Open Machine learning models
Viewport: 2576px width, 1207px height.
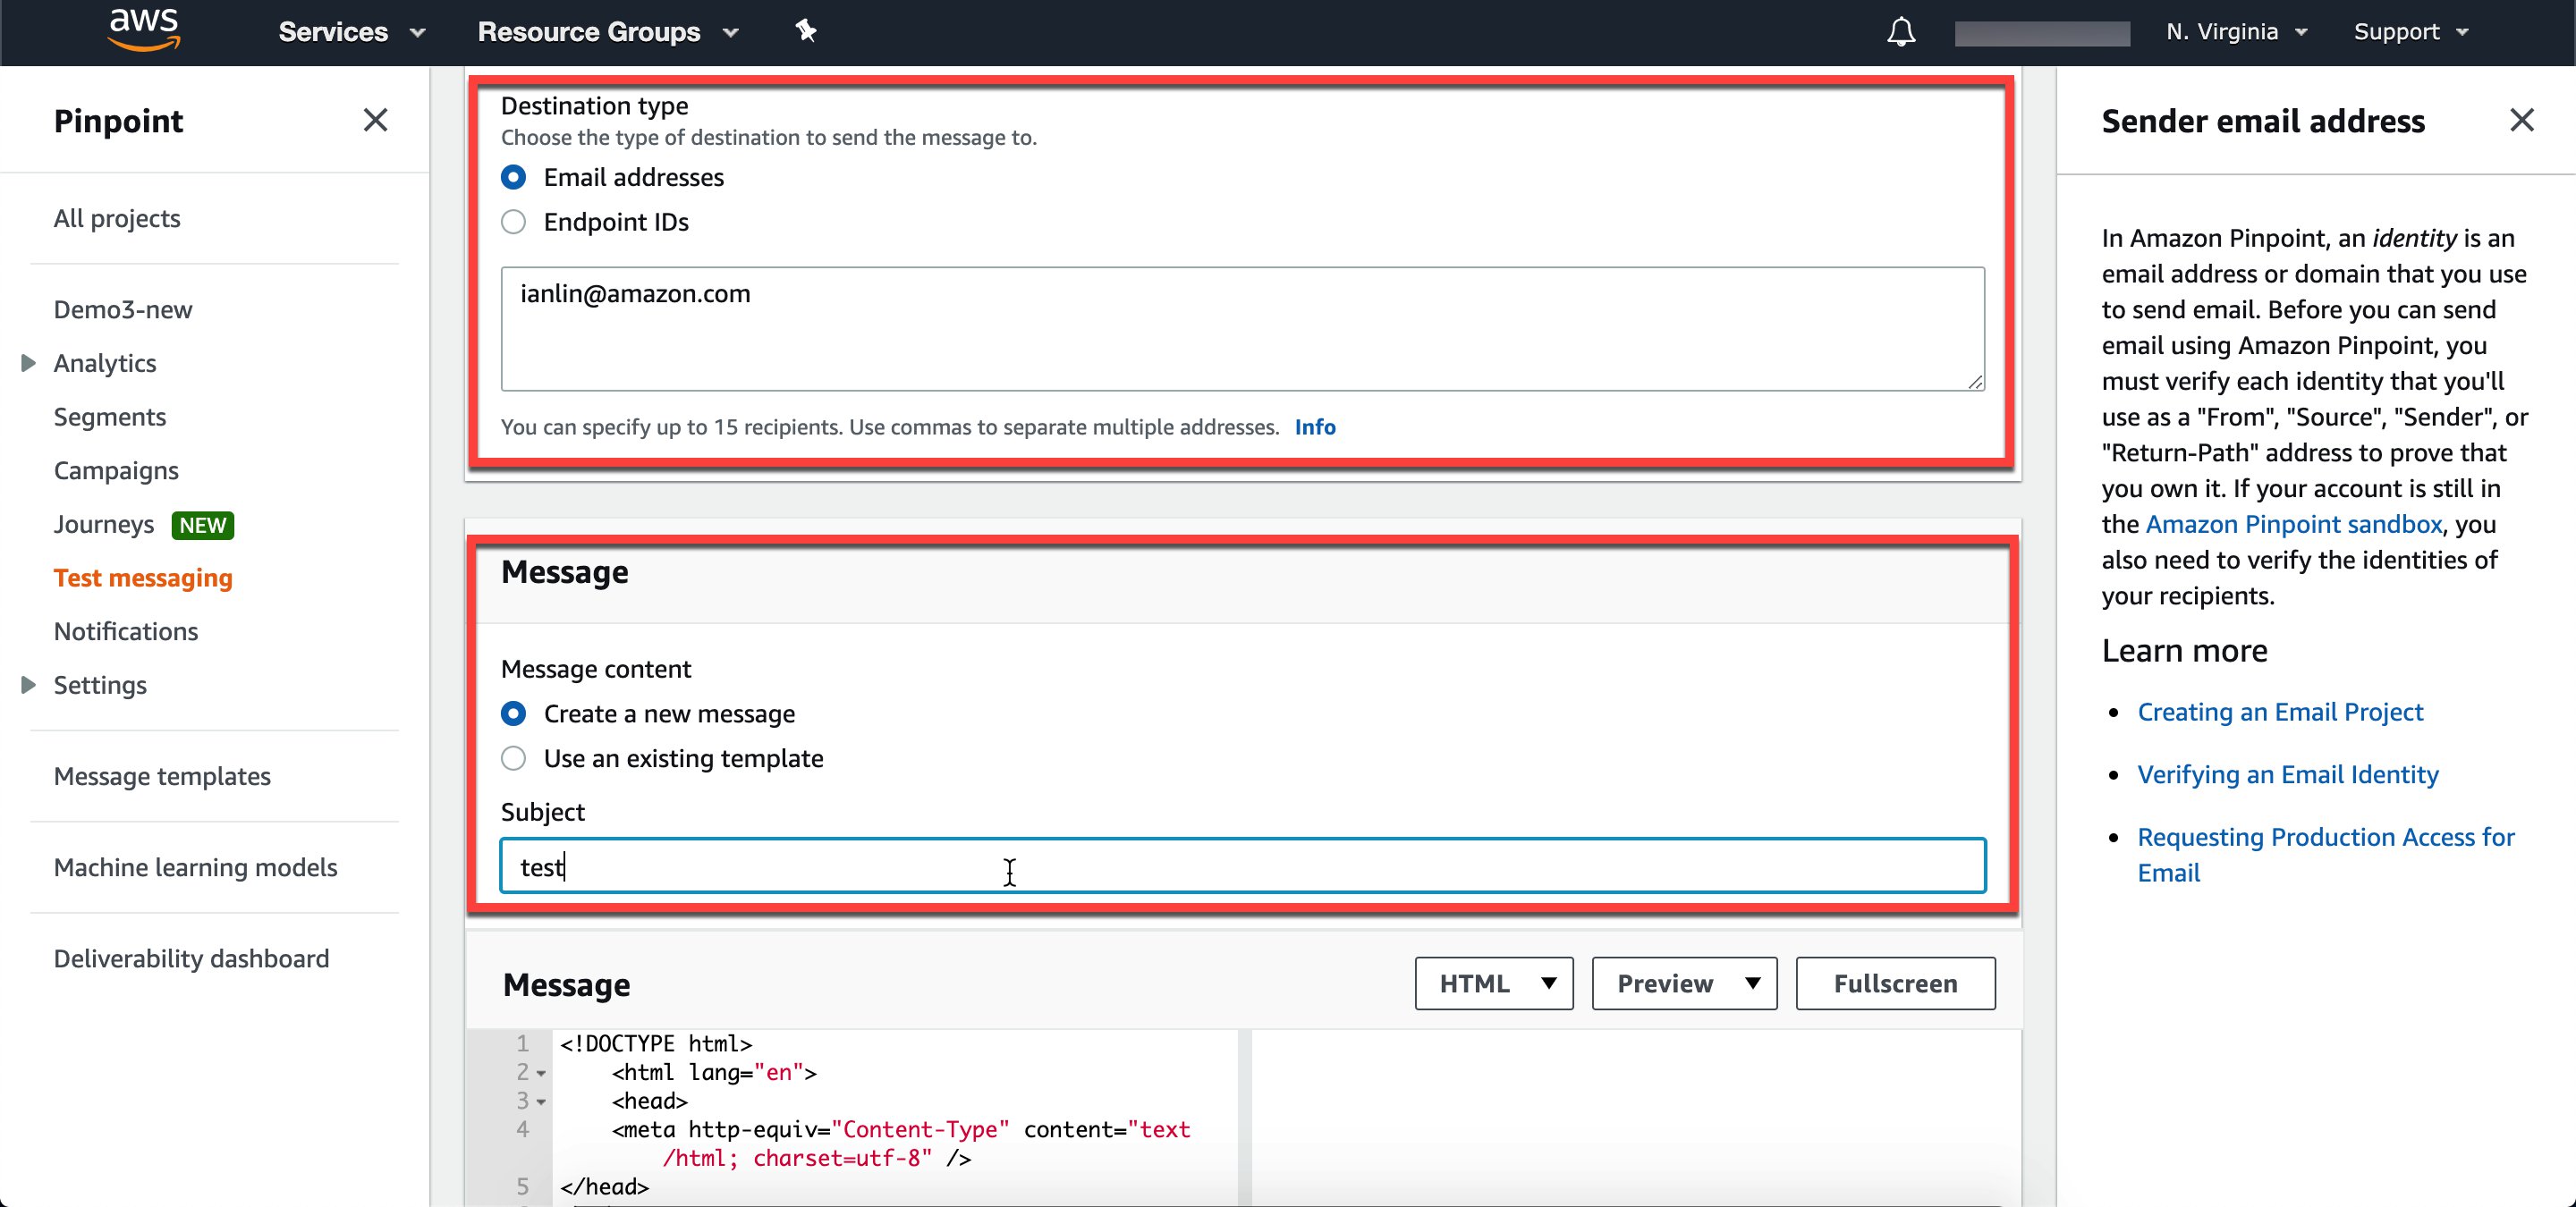coord(196,866)
